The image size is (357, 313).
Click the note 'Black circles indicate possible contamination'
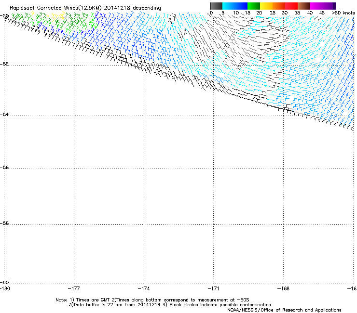click(220, 305)
